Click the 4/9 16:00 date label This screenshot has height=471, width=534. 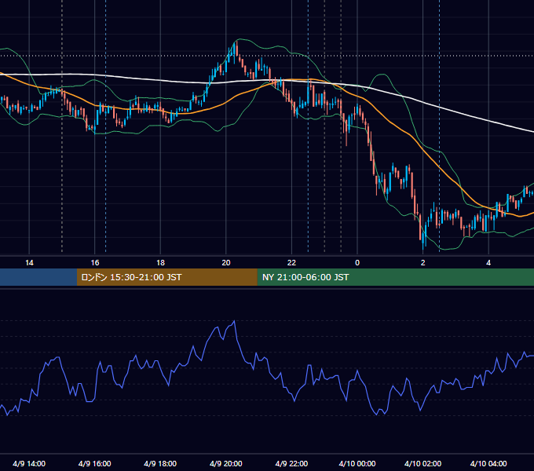pos(95,463)
